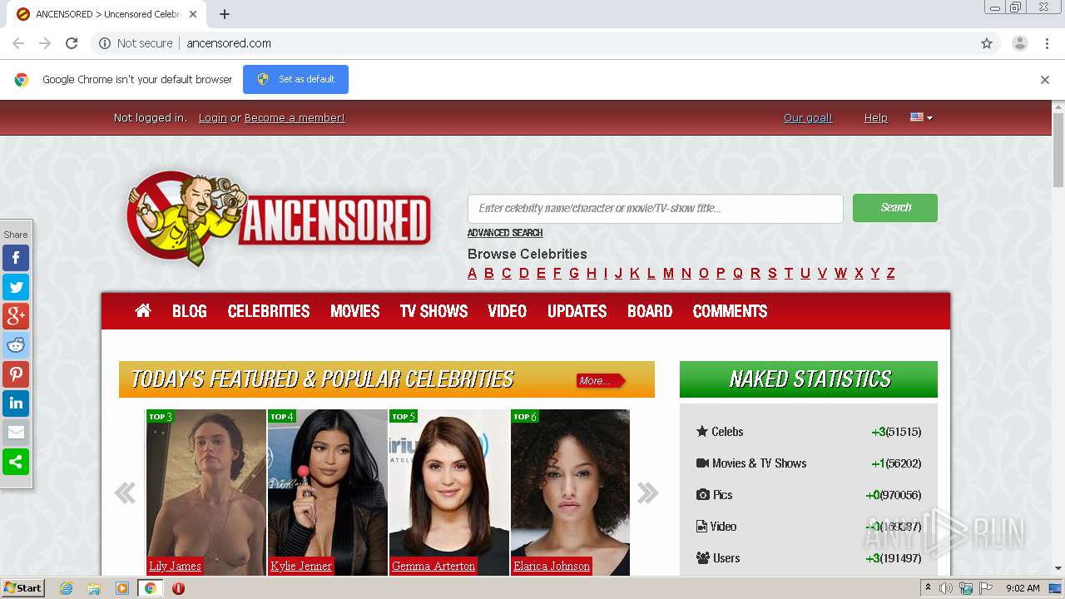Open the Windows Start menu
Viewport: 1065px width, 599px height.
point(22,588)
